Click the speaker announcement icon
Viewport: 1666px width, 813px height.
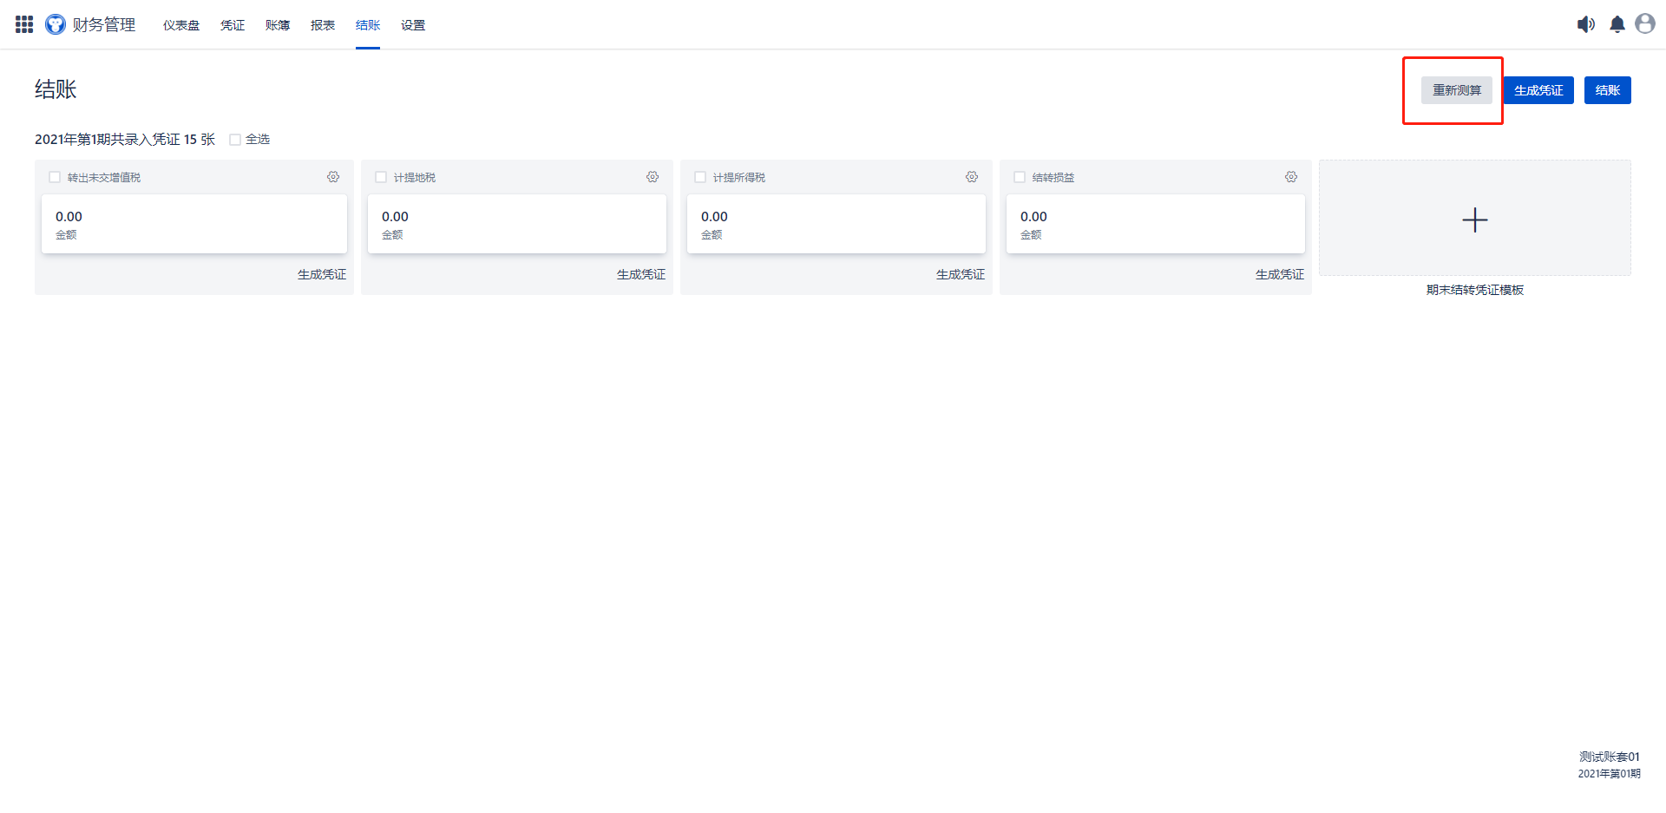(1586, 24)
